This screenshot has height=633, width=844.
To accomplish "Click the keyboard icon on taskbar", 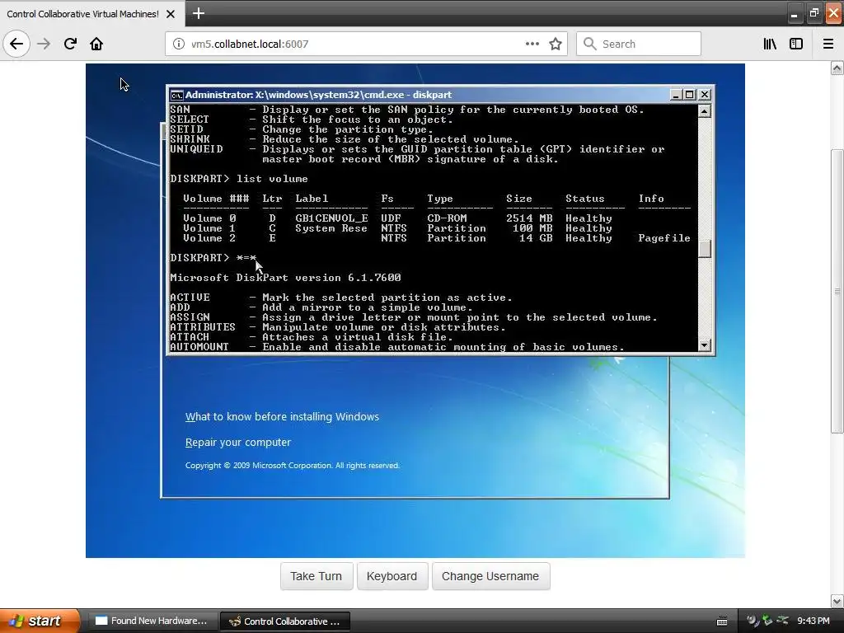I will [x=722, y=621].
